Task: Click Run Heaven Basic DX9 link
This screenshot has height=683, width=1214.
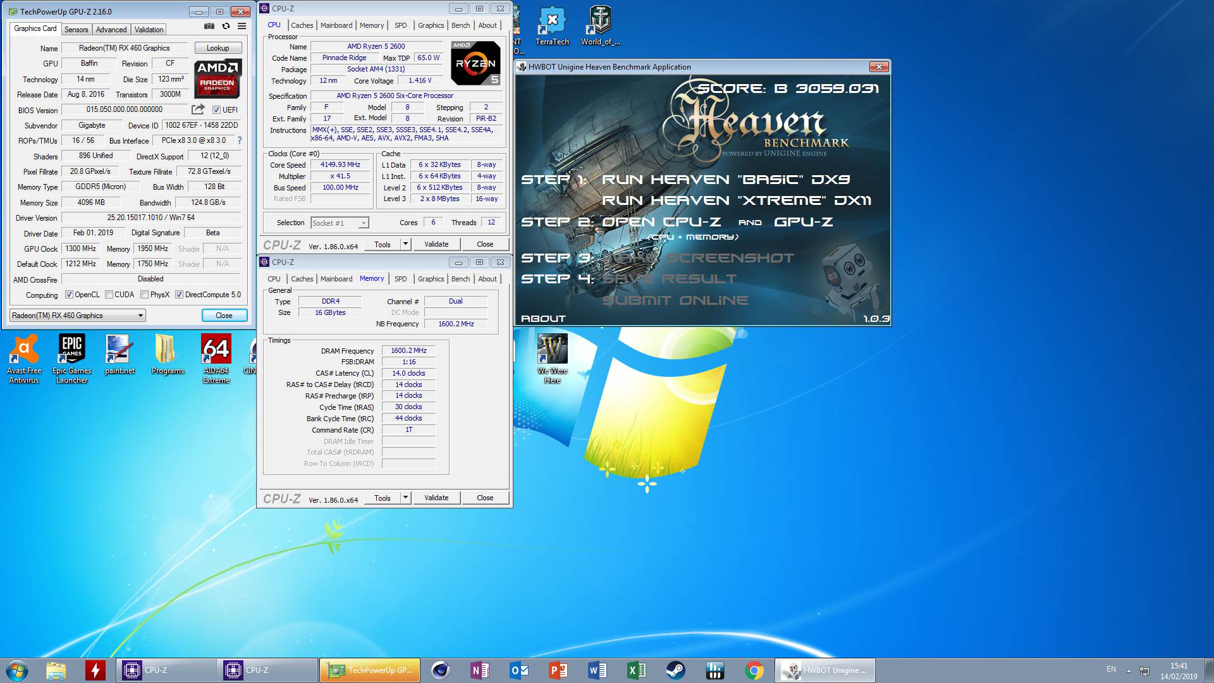Action: [726, 180]
